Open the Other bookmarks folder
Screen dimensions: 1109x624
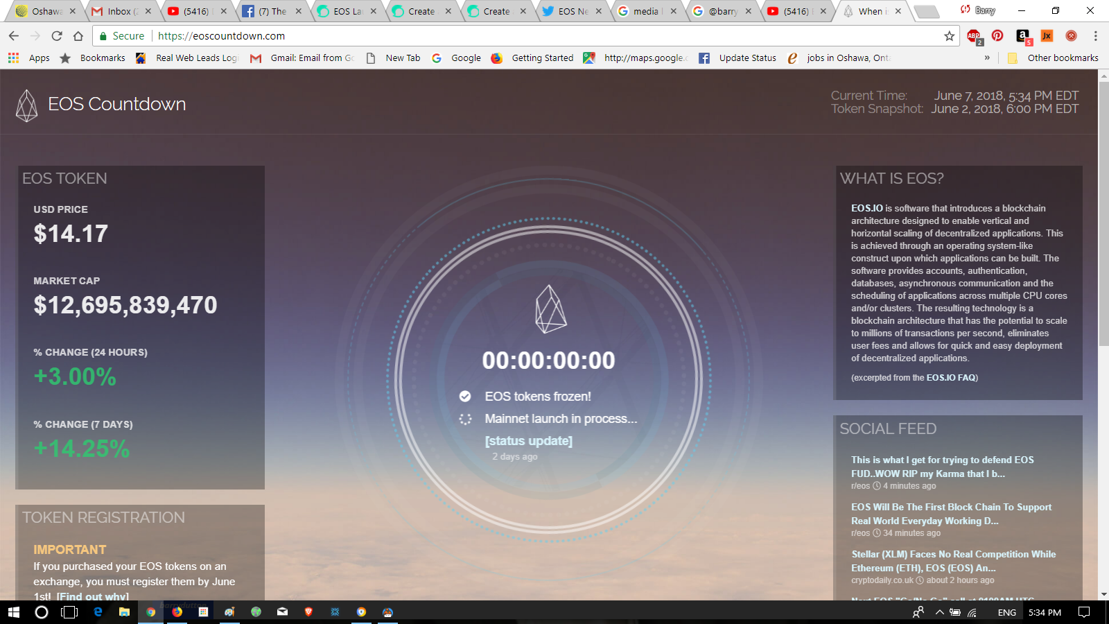[x=1054, y=58]
